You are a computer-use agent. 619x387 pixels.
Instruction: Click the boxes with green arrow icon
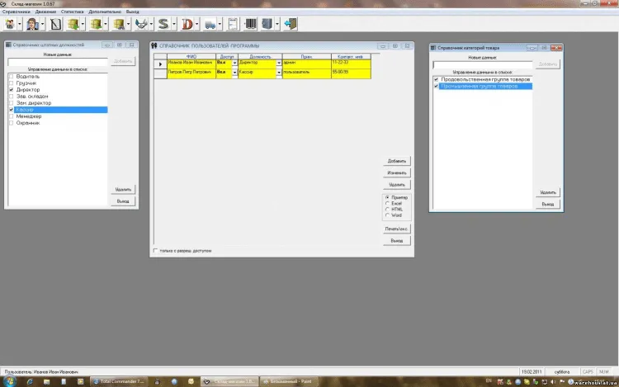coord(73,24)
